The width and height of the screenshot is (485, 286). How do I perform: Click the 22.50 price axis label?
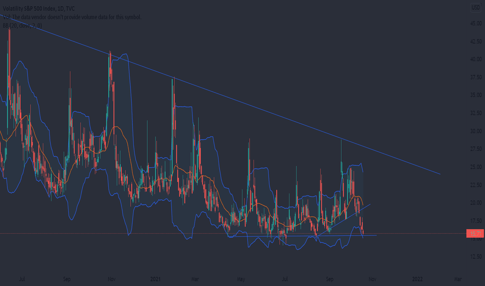[476, 185]
